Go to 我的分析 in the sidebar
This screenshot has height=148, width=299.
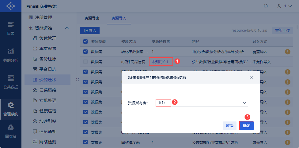[x=11, y=56]
